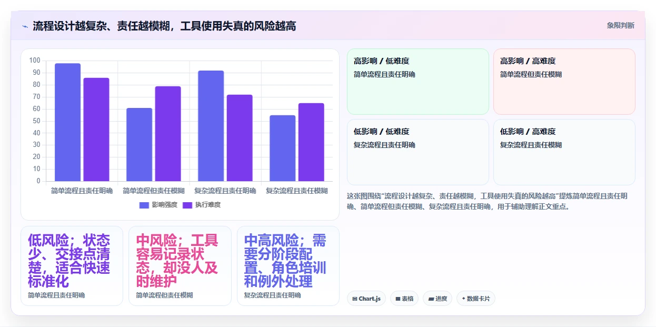Click the 象限判断 label in header

click(621, 25)
